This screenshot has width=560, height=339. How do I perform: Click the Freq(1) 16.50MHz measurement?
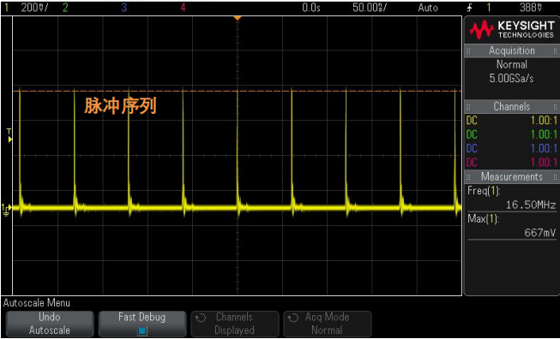(511, 198)
